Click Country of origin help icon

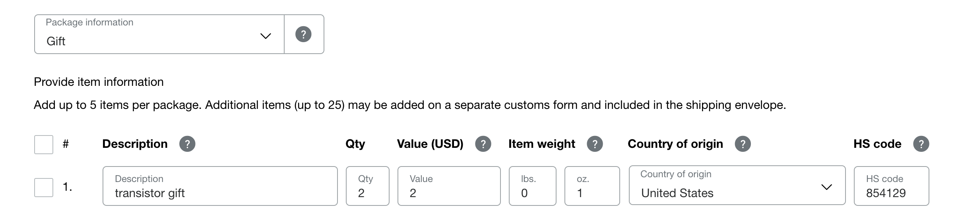click(x=743, y=144)
